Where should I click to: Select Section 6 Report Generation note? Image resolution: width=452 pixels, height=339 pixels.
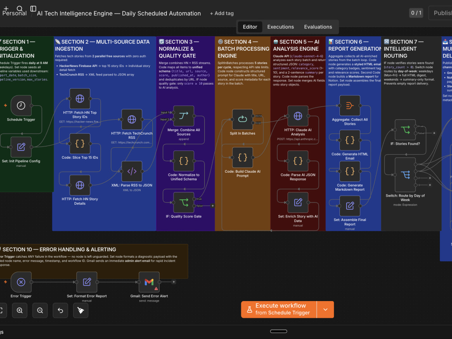point(353,133)
